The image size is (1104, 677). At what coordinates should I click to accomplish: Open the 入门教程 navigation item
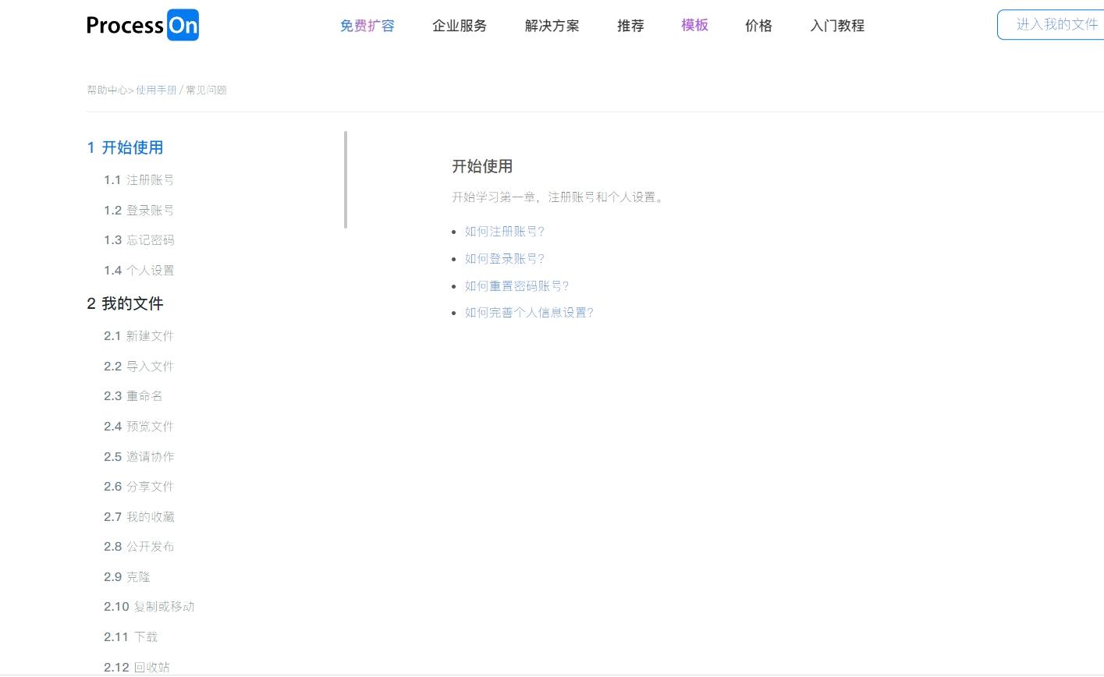[836, 25]
